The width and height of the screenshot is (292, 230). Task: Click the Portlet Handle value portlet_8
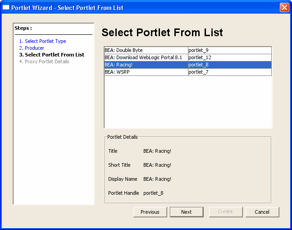pyautogui.click(x=153, y=193)
